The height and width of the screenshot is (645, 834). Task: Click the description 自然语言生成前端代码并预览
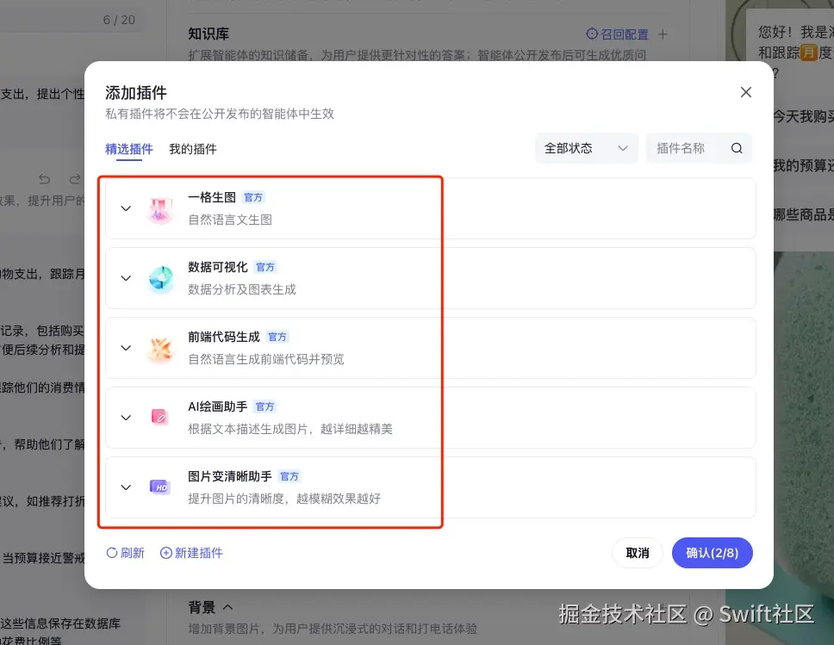tap(266, 359)
